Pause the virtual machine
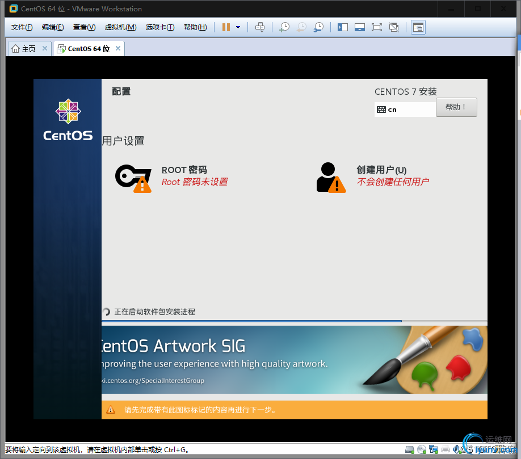The height and width of the screenshot is (459, 521). pyautogui.click(x=226, y=27)
